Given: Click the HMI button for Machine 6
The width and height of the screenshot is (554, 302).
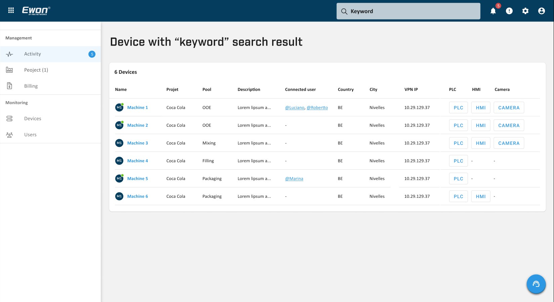Looking at the screenshot, I should point(481,196).
